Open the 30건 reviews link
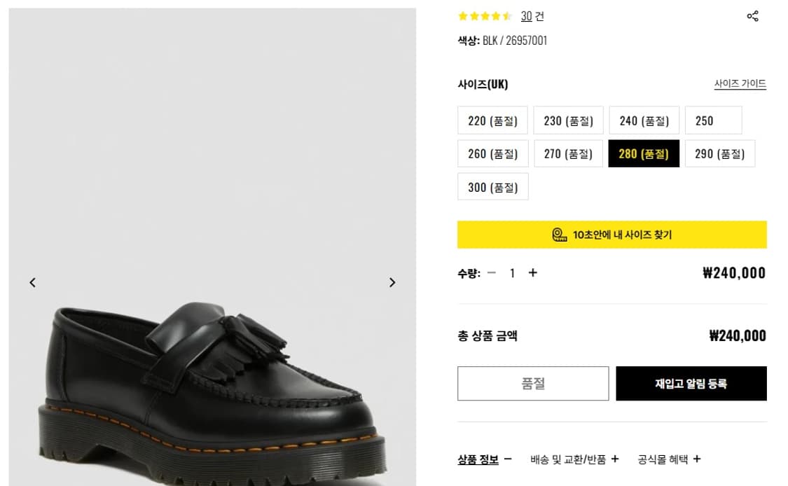Screen dimensions: 788x486 pos(525,16)
